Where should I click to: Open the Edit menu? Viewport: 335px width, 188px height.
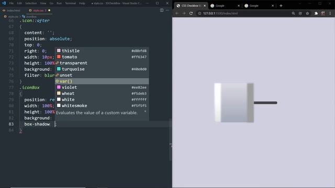click(19, 3)
